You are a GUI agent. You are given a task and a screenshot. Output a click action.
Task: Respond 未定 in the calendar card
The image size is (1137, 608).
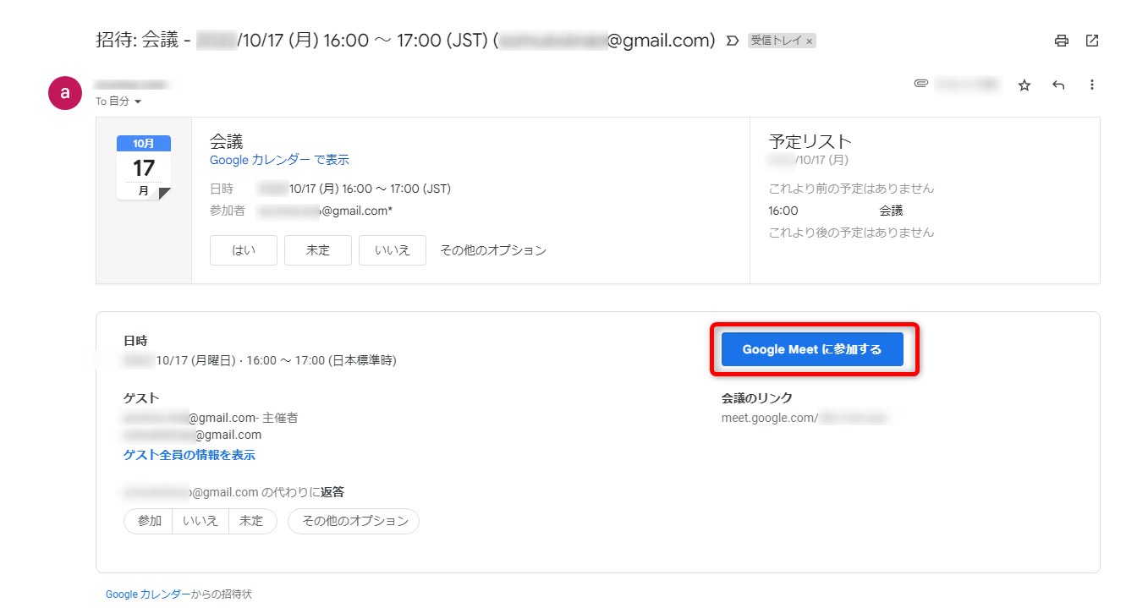[318, 250]
